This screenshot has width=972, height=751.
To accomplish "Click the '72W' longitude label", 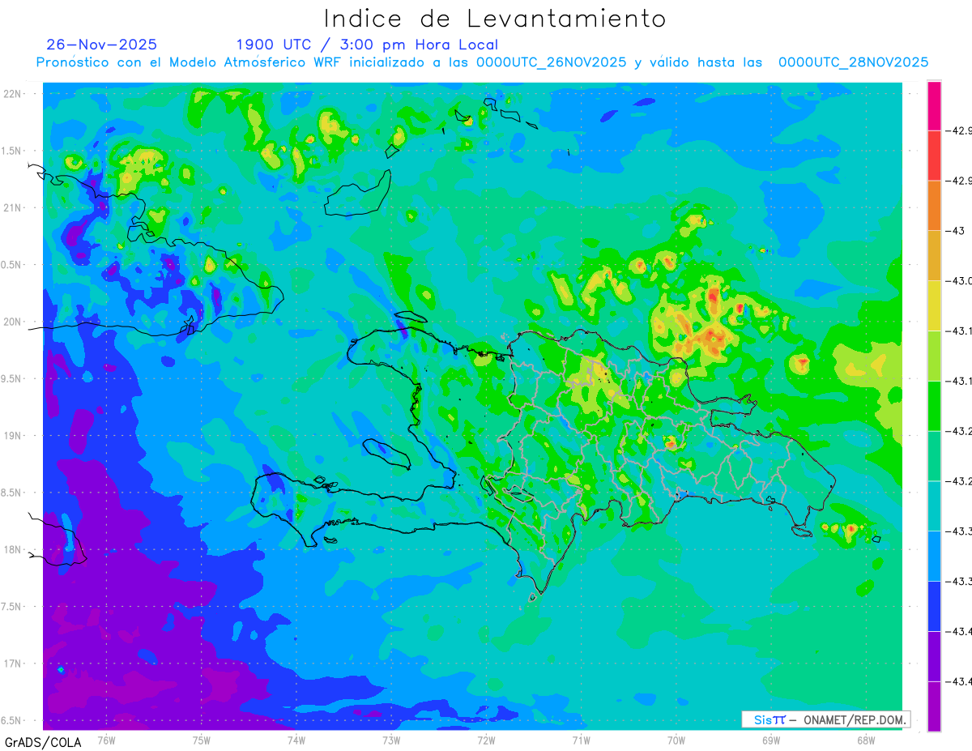I will [x=486, y=740].
